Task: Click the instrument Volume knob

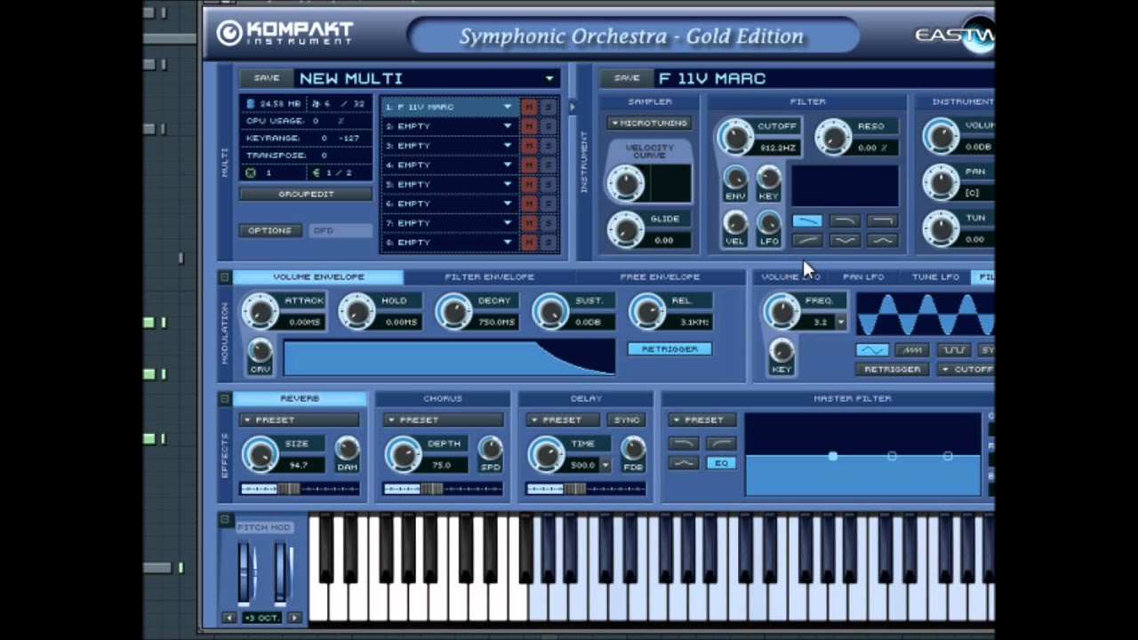Action: click(941, 137)
